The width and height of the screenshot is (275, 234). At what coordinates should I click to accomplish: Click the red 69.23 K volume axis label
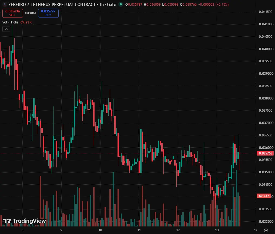click(x=264, y=196)
